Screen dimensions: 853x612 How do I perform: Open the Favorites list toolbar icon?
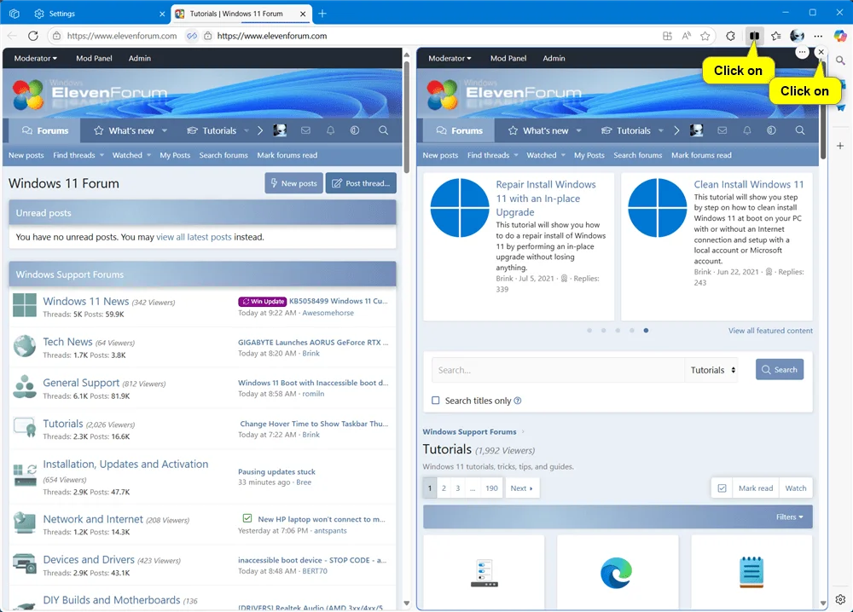pos(775,36)
